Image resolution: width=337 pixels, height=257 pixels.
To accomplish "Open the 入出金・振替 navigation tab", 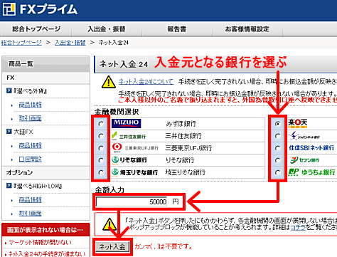I will pos(107,29).
